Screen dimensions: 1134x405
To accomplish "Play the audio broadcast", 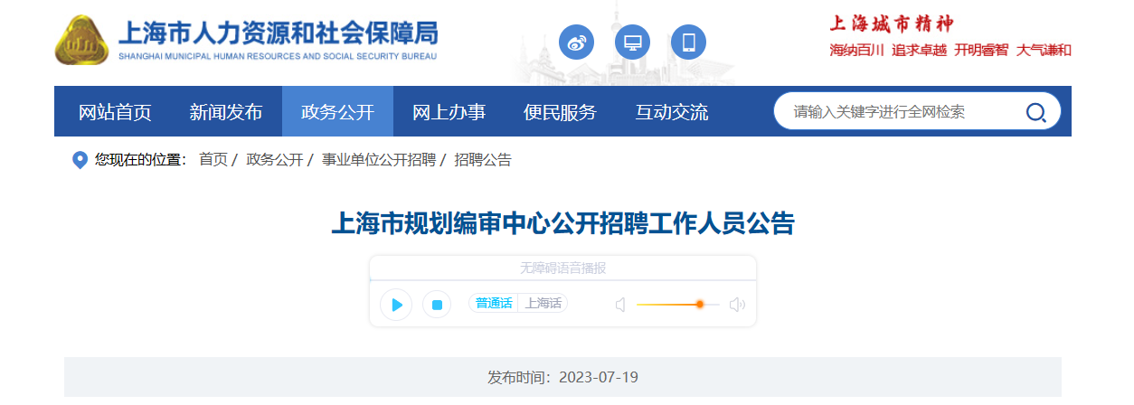I will pos(396,305).
